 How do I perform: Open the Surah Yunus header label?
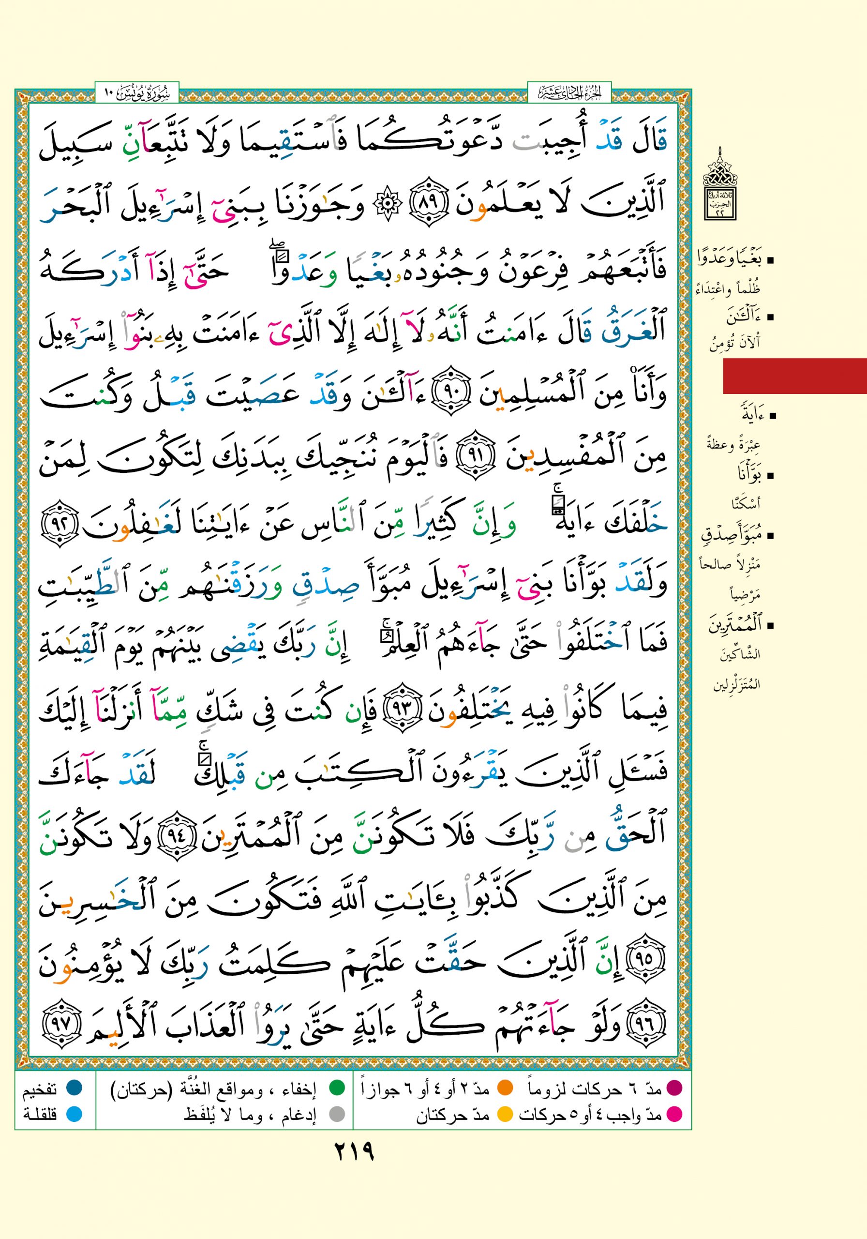[x=137, y=94]
